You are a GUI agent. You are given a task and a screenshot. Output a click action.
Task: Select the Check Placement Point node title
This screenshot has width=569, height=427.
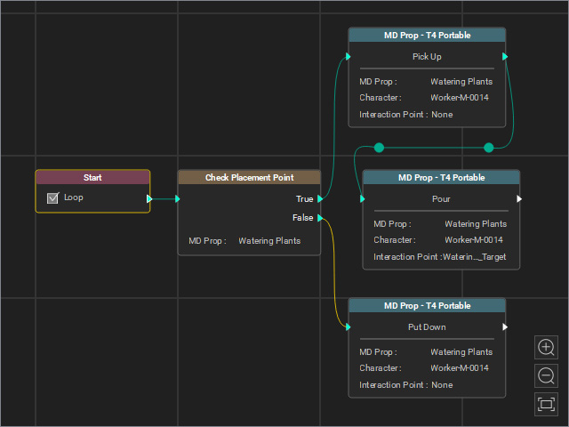click(249, 178)
